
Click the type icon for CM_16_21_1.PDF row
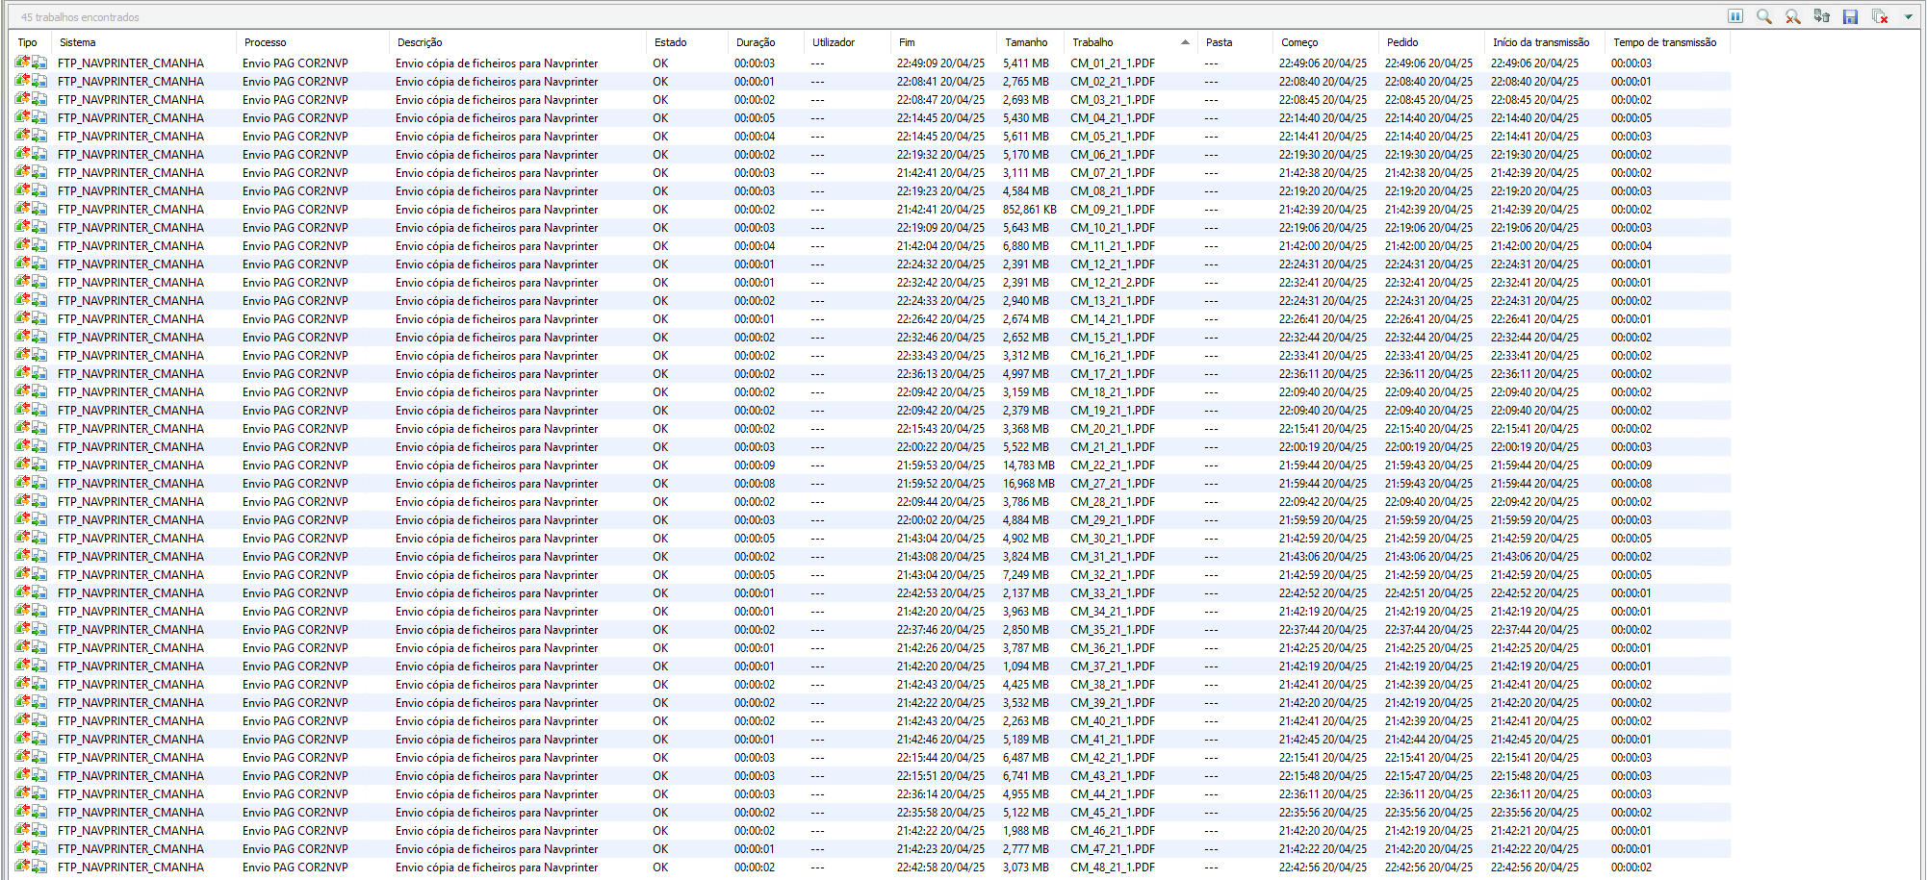point(31,356)
